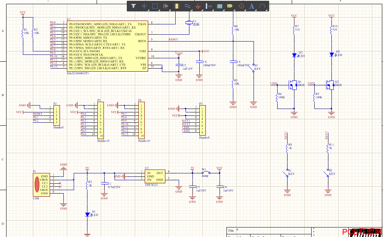The image size is (383, 237).
Task: Select resistor R5 10K
Action: point(233,85)
